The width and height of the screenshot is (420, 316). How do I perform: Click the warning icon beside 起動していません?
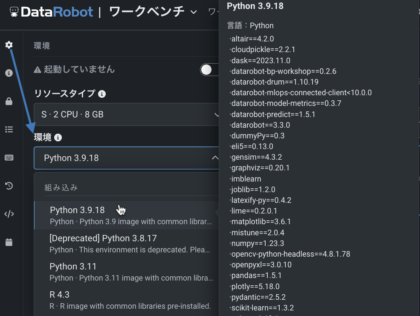click(38, 70)
